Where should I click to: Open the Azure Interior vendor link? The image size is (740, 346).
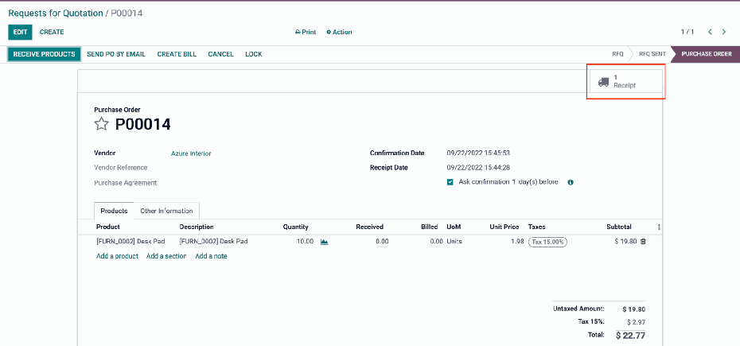[191, 154]
